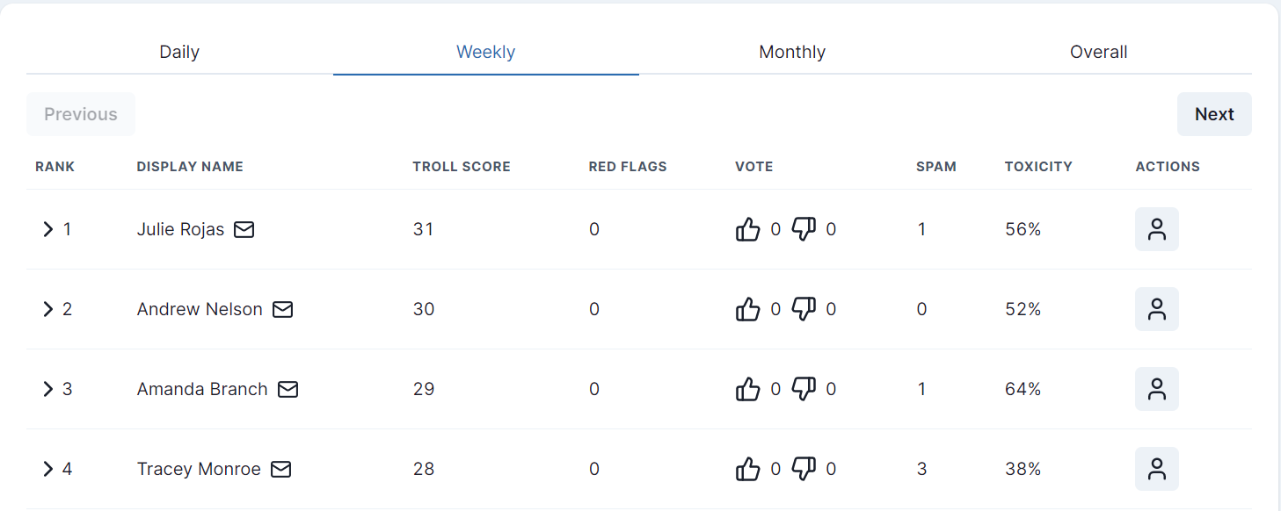This screenshot has height=511, width=1281.
Task: Switch to the Daily tab
Action: 179,52
